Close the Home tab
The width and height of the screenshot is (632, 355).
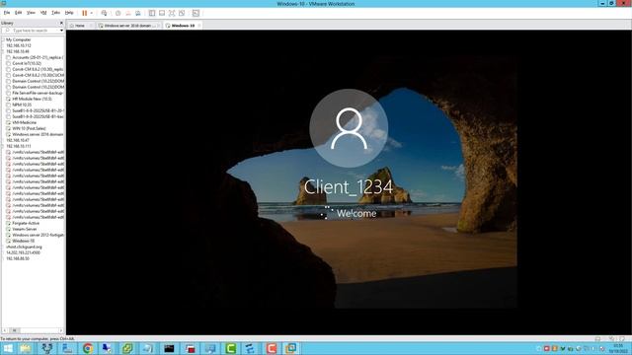pos(91,26)
